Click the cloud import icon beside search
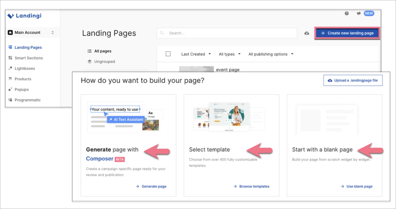Viewport: 396px width, 209px height. (307, 33)
